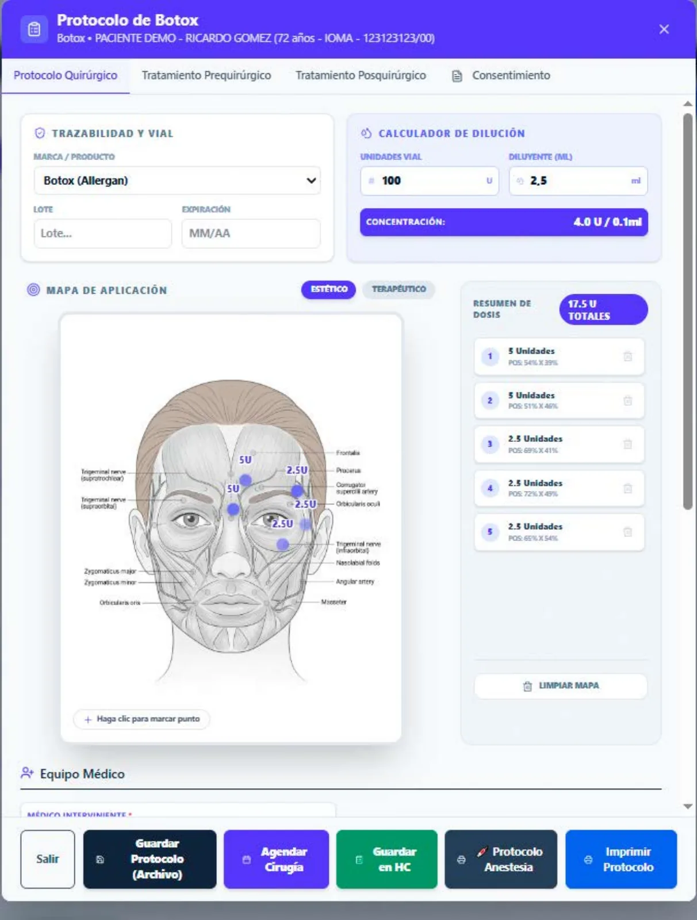697x920 pixels.
Task: Select the Estético mode toggle
Action: coord(329,289)
